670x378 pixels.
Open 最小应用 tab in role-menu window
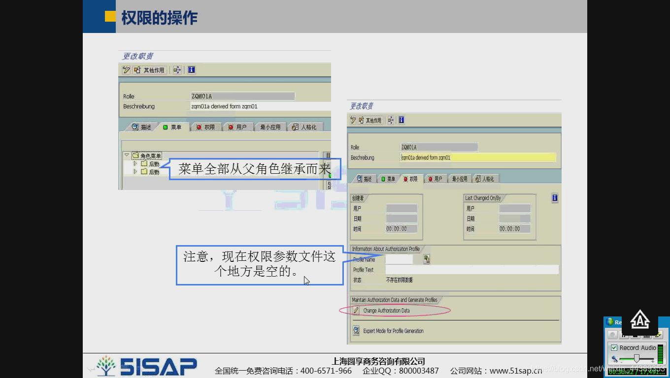tap(269, 127)
